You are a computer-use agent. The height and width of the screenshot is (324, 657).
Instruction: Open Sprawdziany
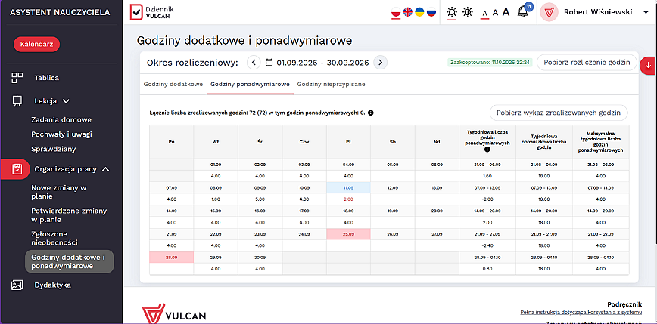point(54,149)
